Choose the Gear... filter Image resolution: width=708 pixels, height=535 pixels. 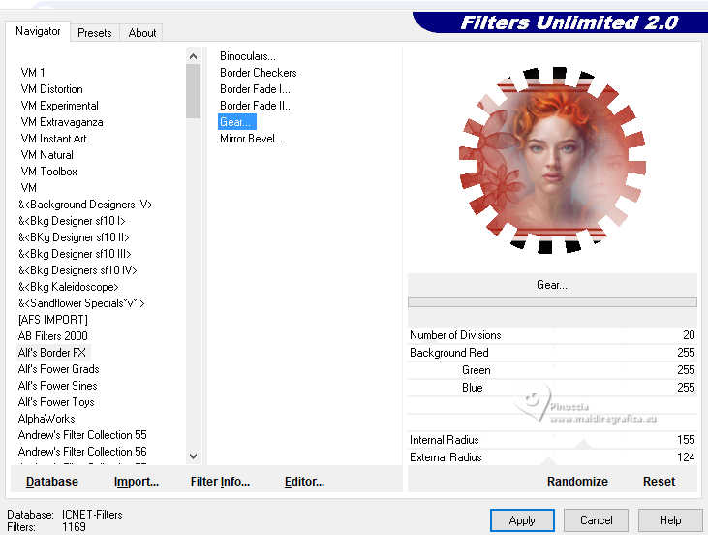(237, 122)
